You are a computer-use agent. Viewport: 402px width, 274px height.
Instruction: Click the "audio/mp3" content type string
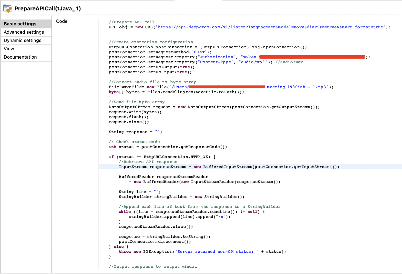click(253, 62)
